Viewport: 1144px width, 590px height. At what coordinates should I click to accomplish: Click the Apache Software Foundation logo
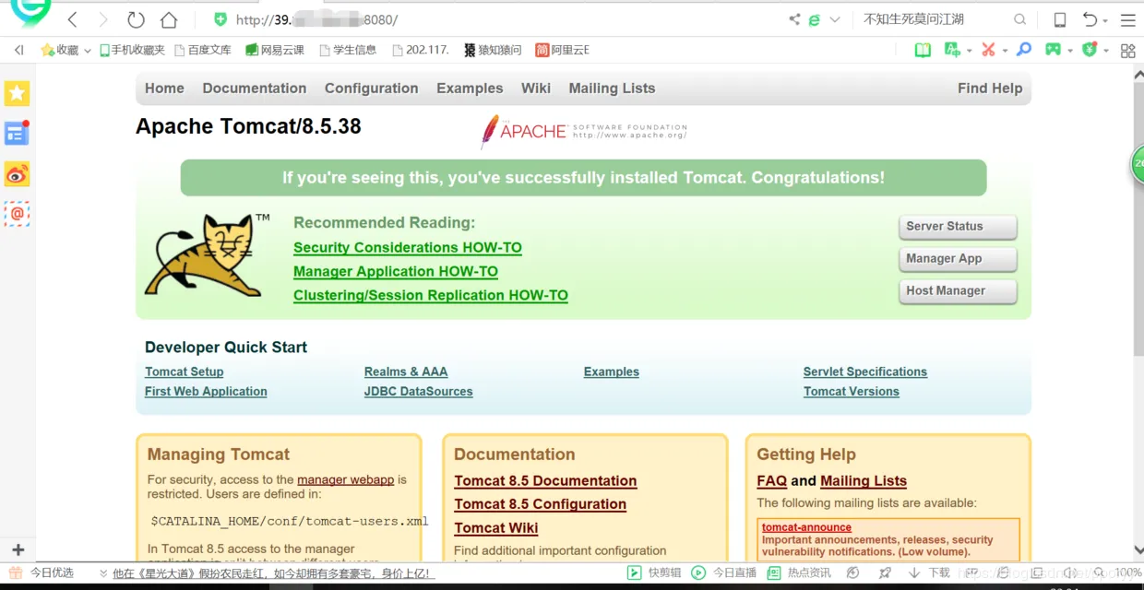click(x=584, y=132)
